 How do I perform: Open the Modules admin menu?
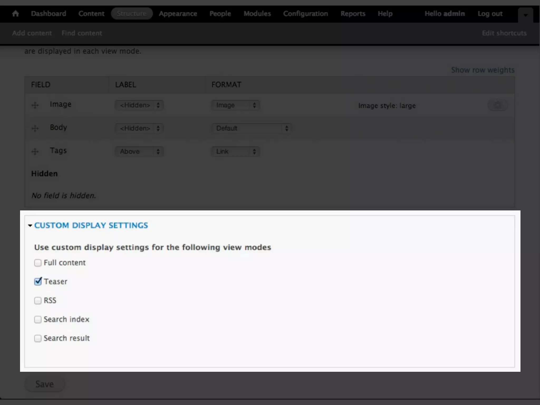tap(257, 13)
